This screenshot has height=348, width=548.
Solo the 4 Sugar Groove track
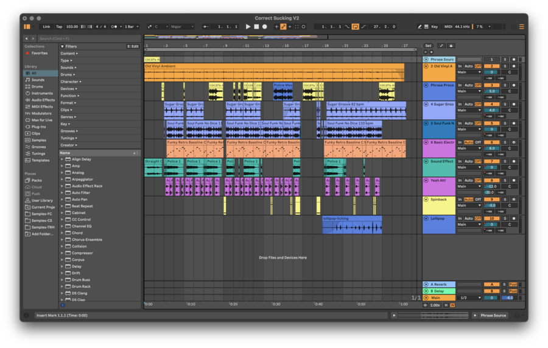coord(504,104)
